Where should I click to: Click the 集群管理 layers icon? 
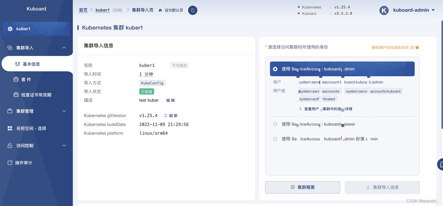[10, 111]
